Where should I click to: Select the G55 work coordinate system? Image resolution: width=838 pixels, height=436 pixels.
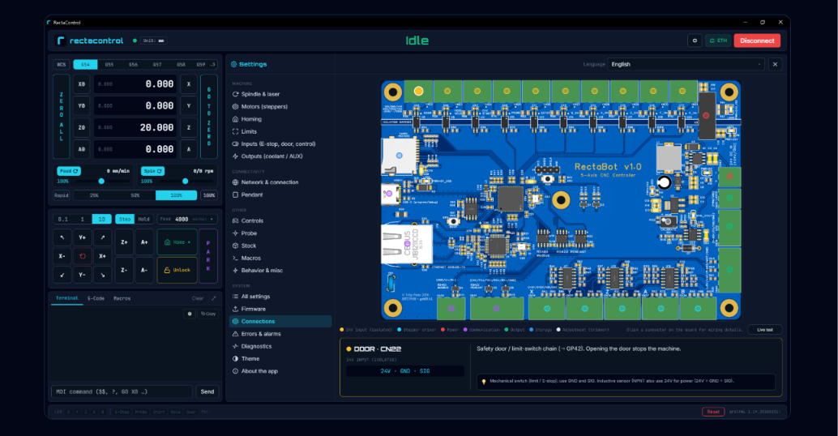pos(109,65)
